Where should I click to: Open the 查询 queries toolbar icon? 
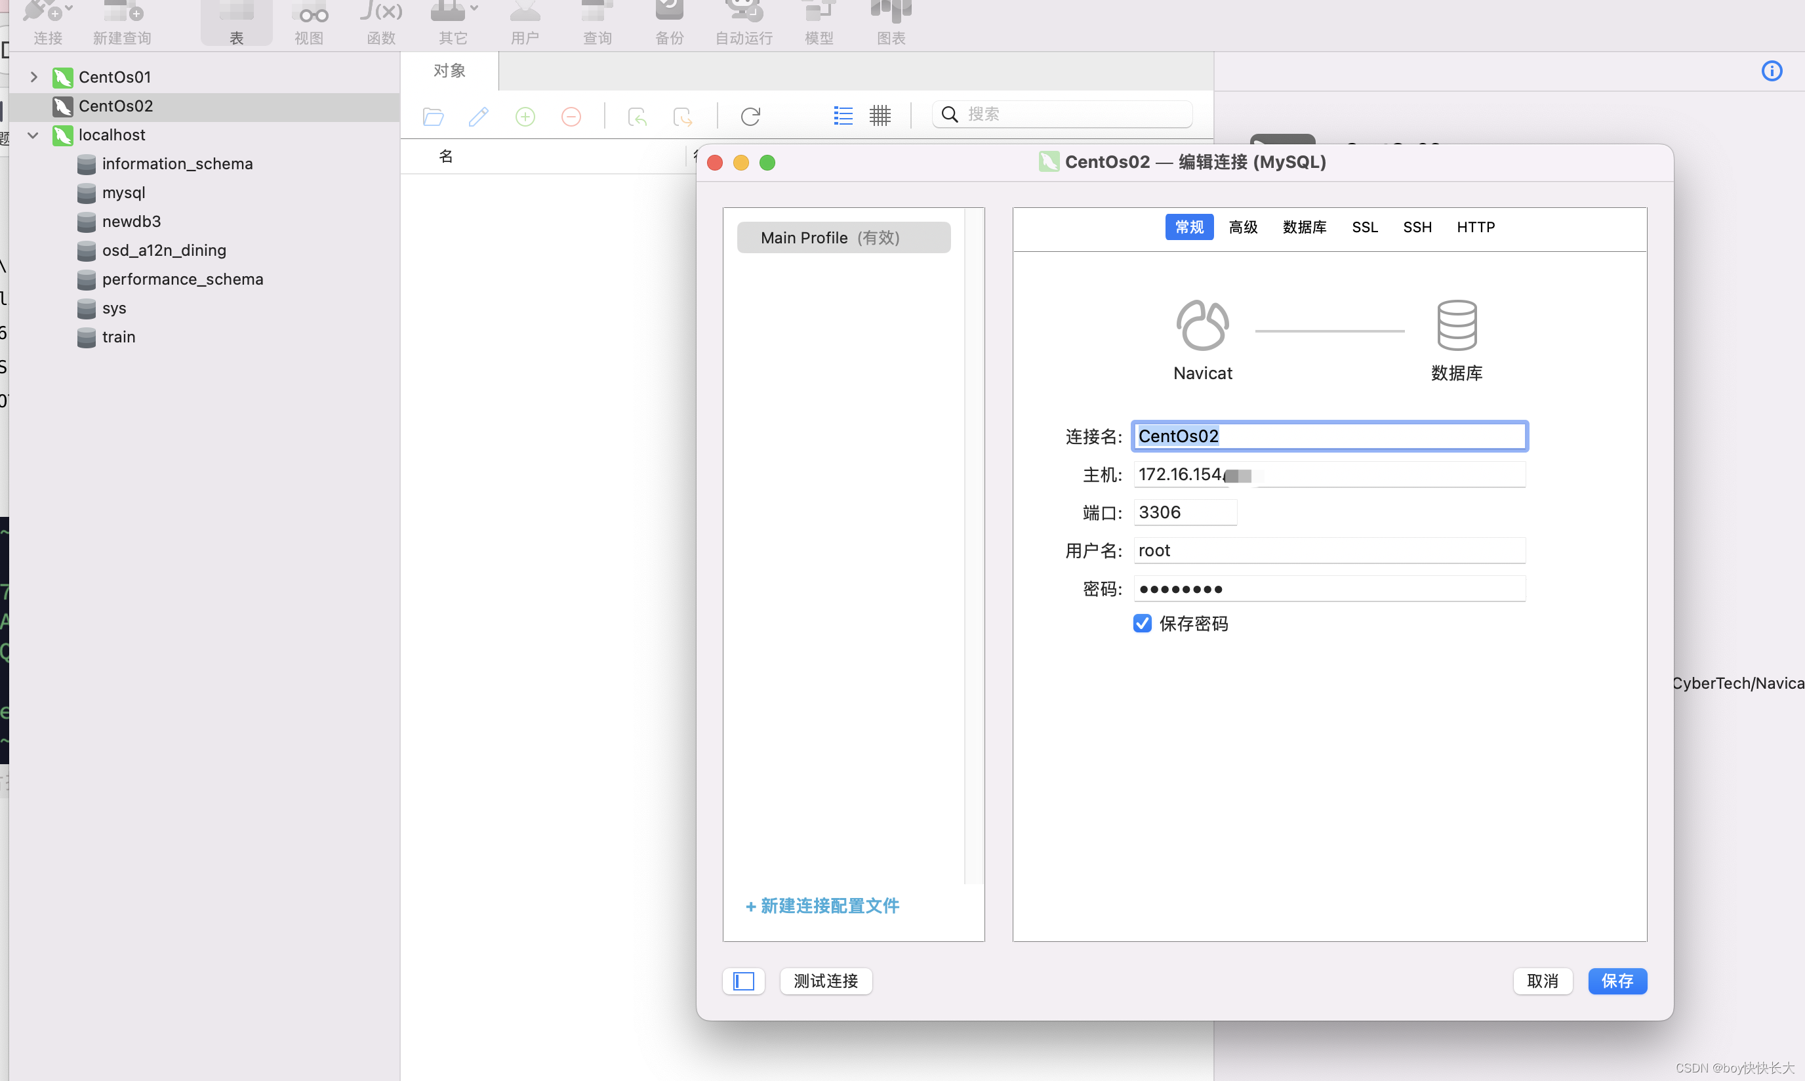[598, 22]
